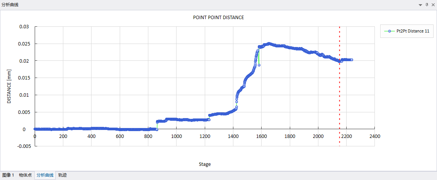
Task: Open the panel window position dropdown arrow
Action: (420, 5)
